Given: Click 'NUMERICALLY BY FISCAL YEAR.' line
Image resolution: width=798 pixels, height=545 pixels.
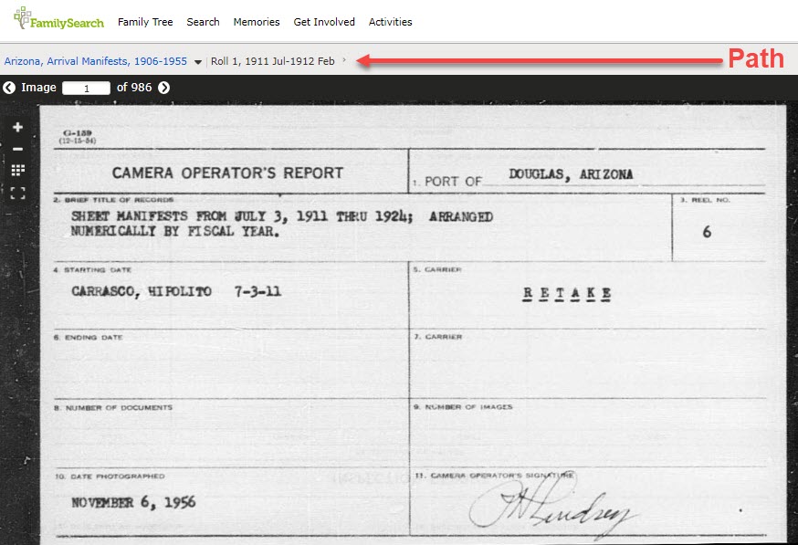Looking at the screenshot, I should click(x=175, y=232).
